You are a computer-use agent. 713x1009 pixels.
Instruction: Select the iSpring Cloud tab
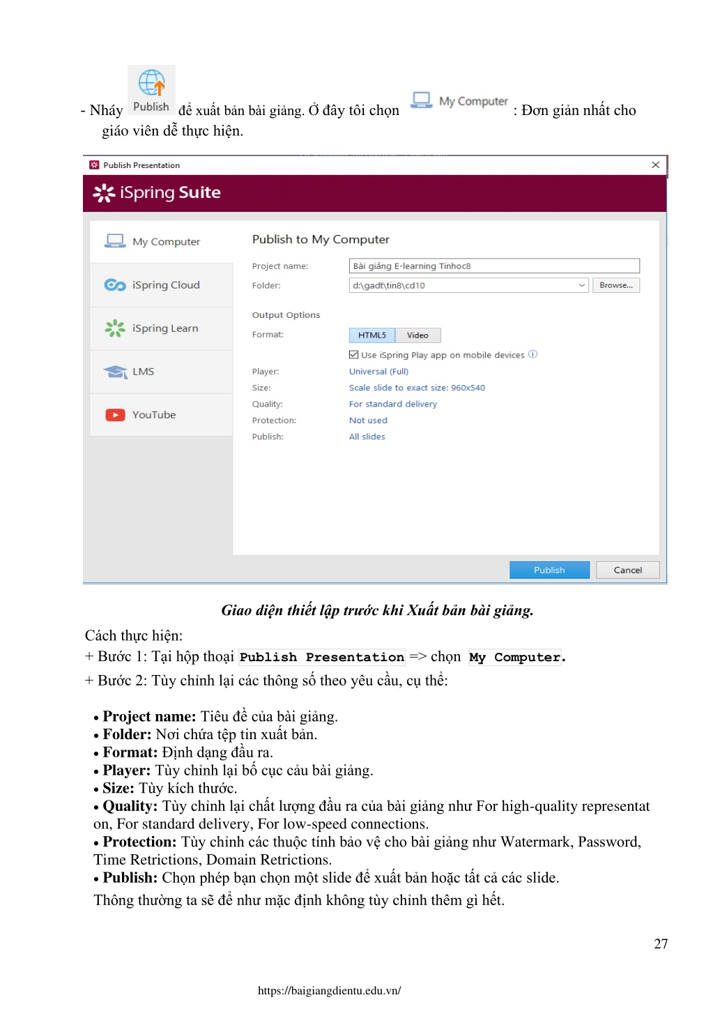tap(161, 285)
